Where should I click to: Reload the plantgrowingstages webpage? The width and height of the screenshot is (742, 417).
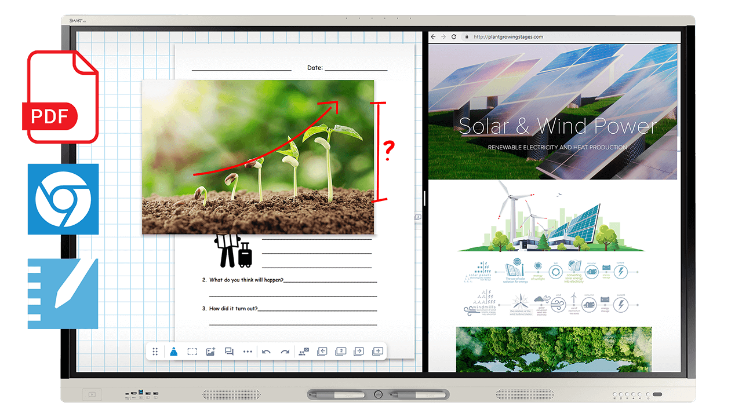(454, 36)
